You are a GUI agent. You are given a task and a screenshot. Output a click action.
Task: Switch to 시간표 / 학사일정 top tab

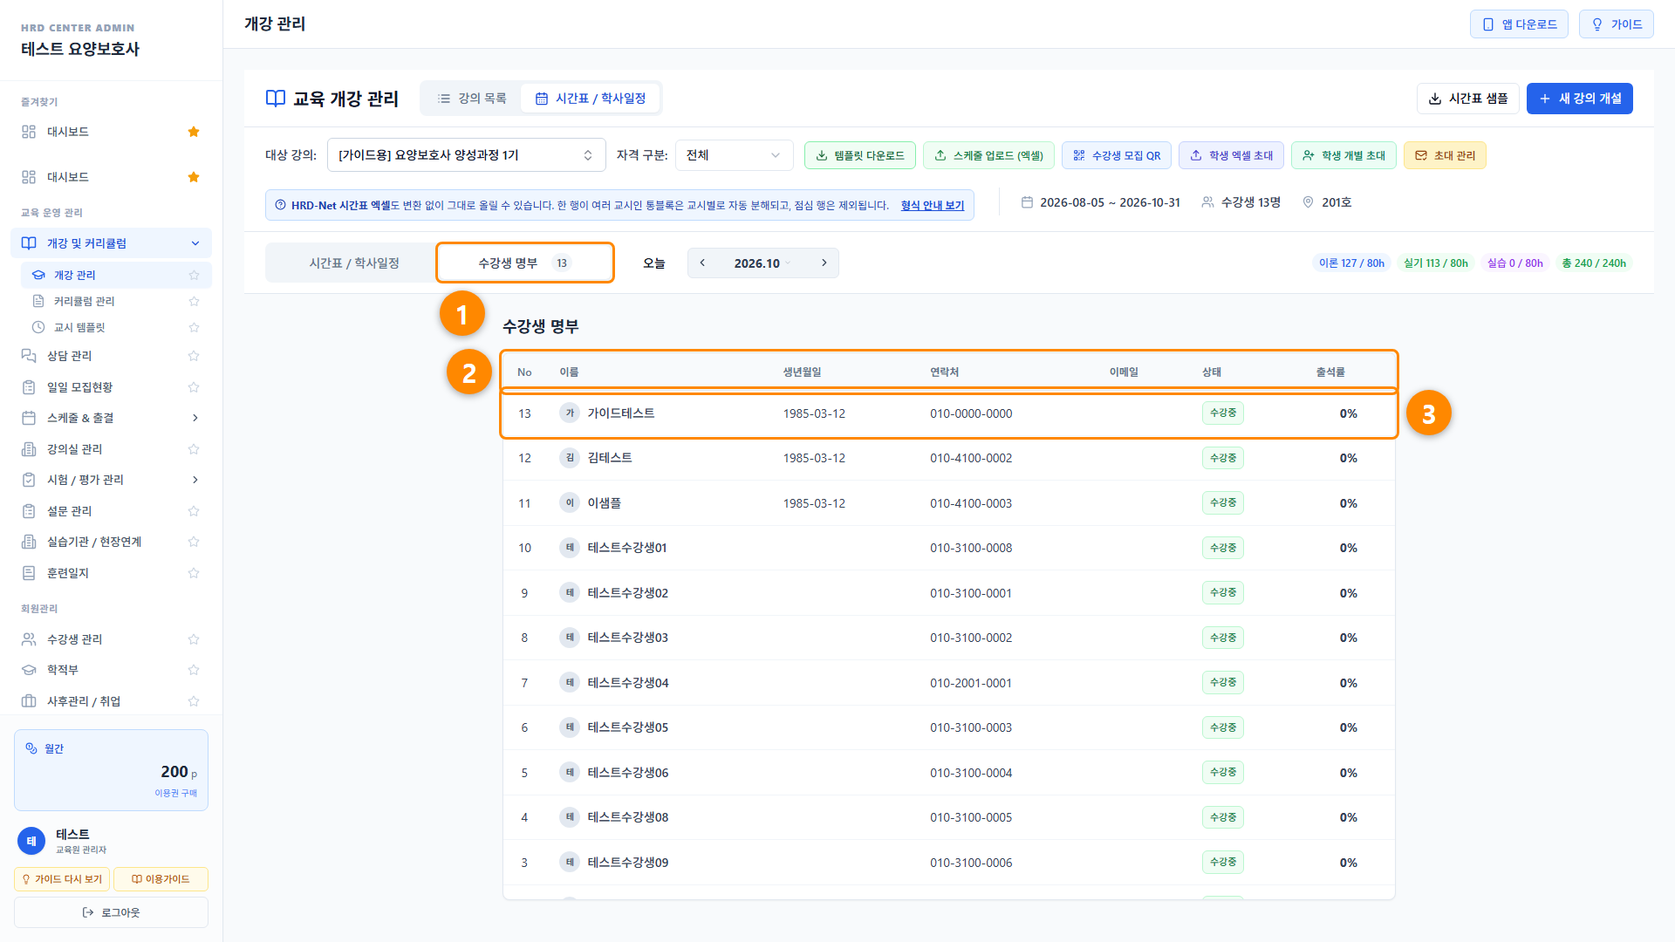tap(591, 99)
